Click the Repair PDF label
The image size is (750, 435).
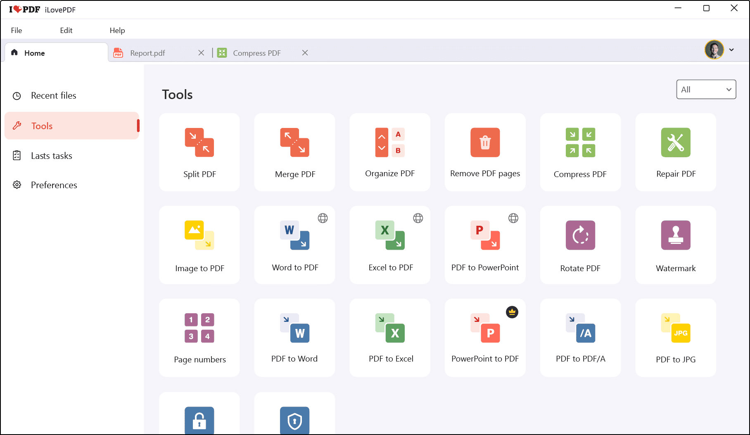676,174
